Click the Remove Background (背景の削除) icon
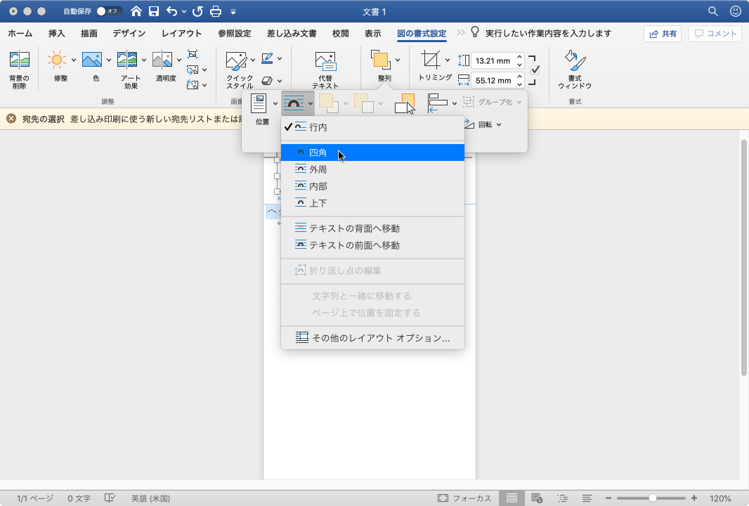Viewport: 749px width, 506px height. pos(20,60)
